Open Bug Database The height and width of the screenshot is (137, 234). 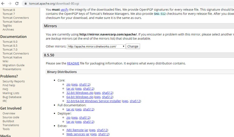tap(12, 97)
